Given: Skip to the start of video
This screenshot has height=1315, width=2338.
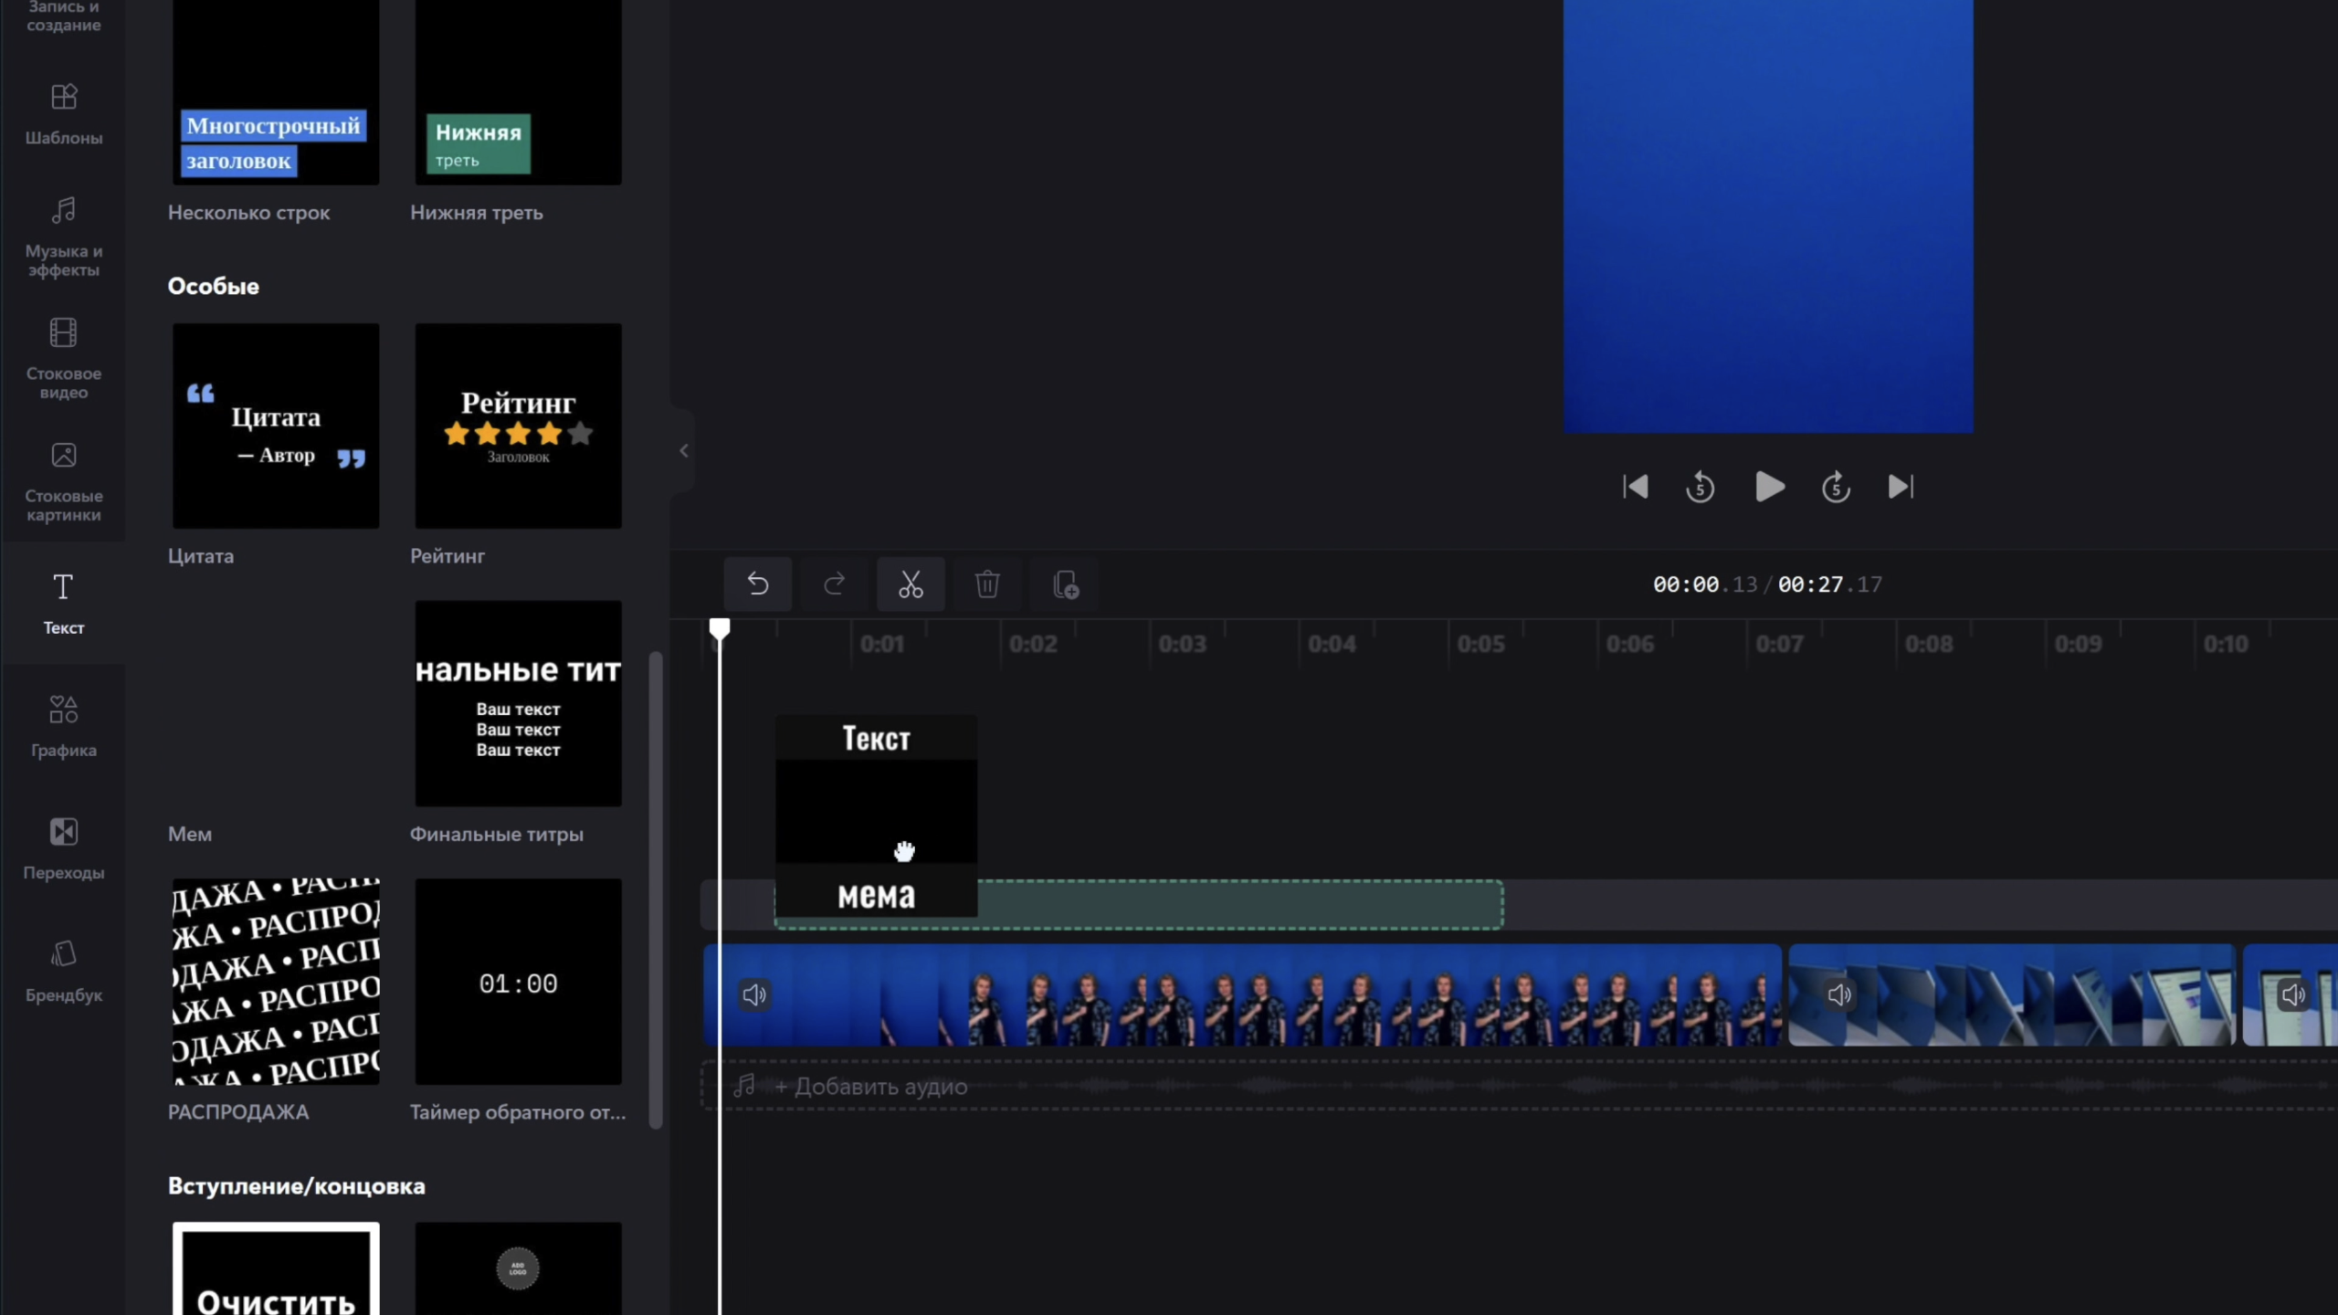Looking at the screenshot, I should click(1636, 487).
